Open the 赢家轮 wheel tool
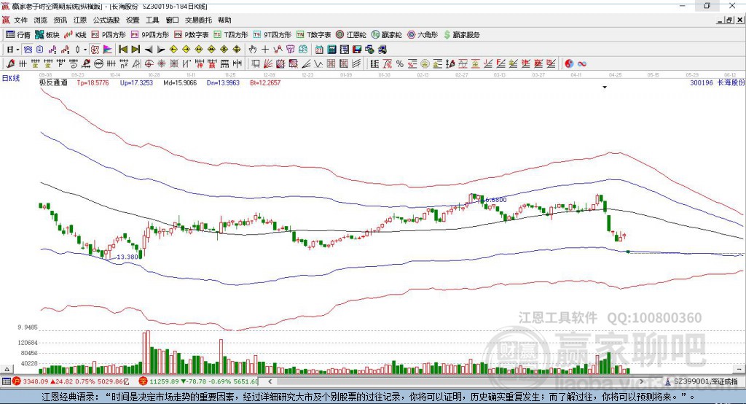This screenshot has width=746, height=404. [386, 35]
